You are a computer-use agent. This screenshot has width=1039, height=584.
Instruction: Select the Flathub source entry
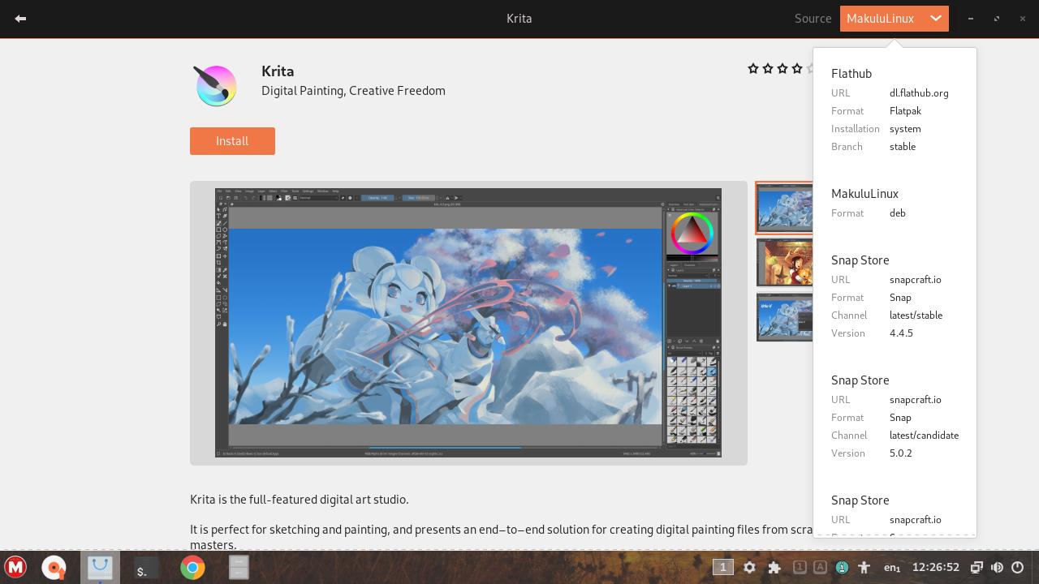(x=895, y=109)
